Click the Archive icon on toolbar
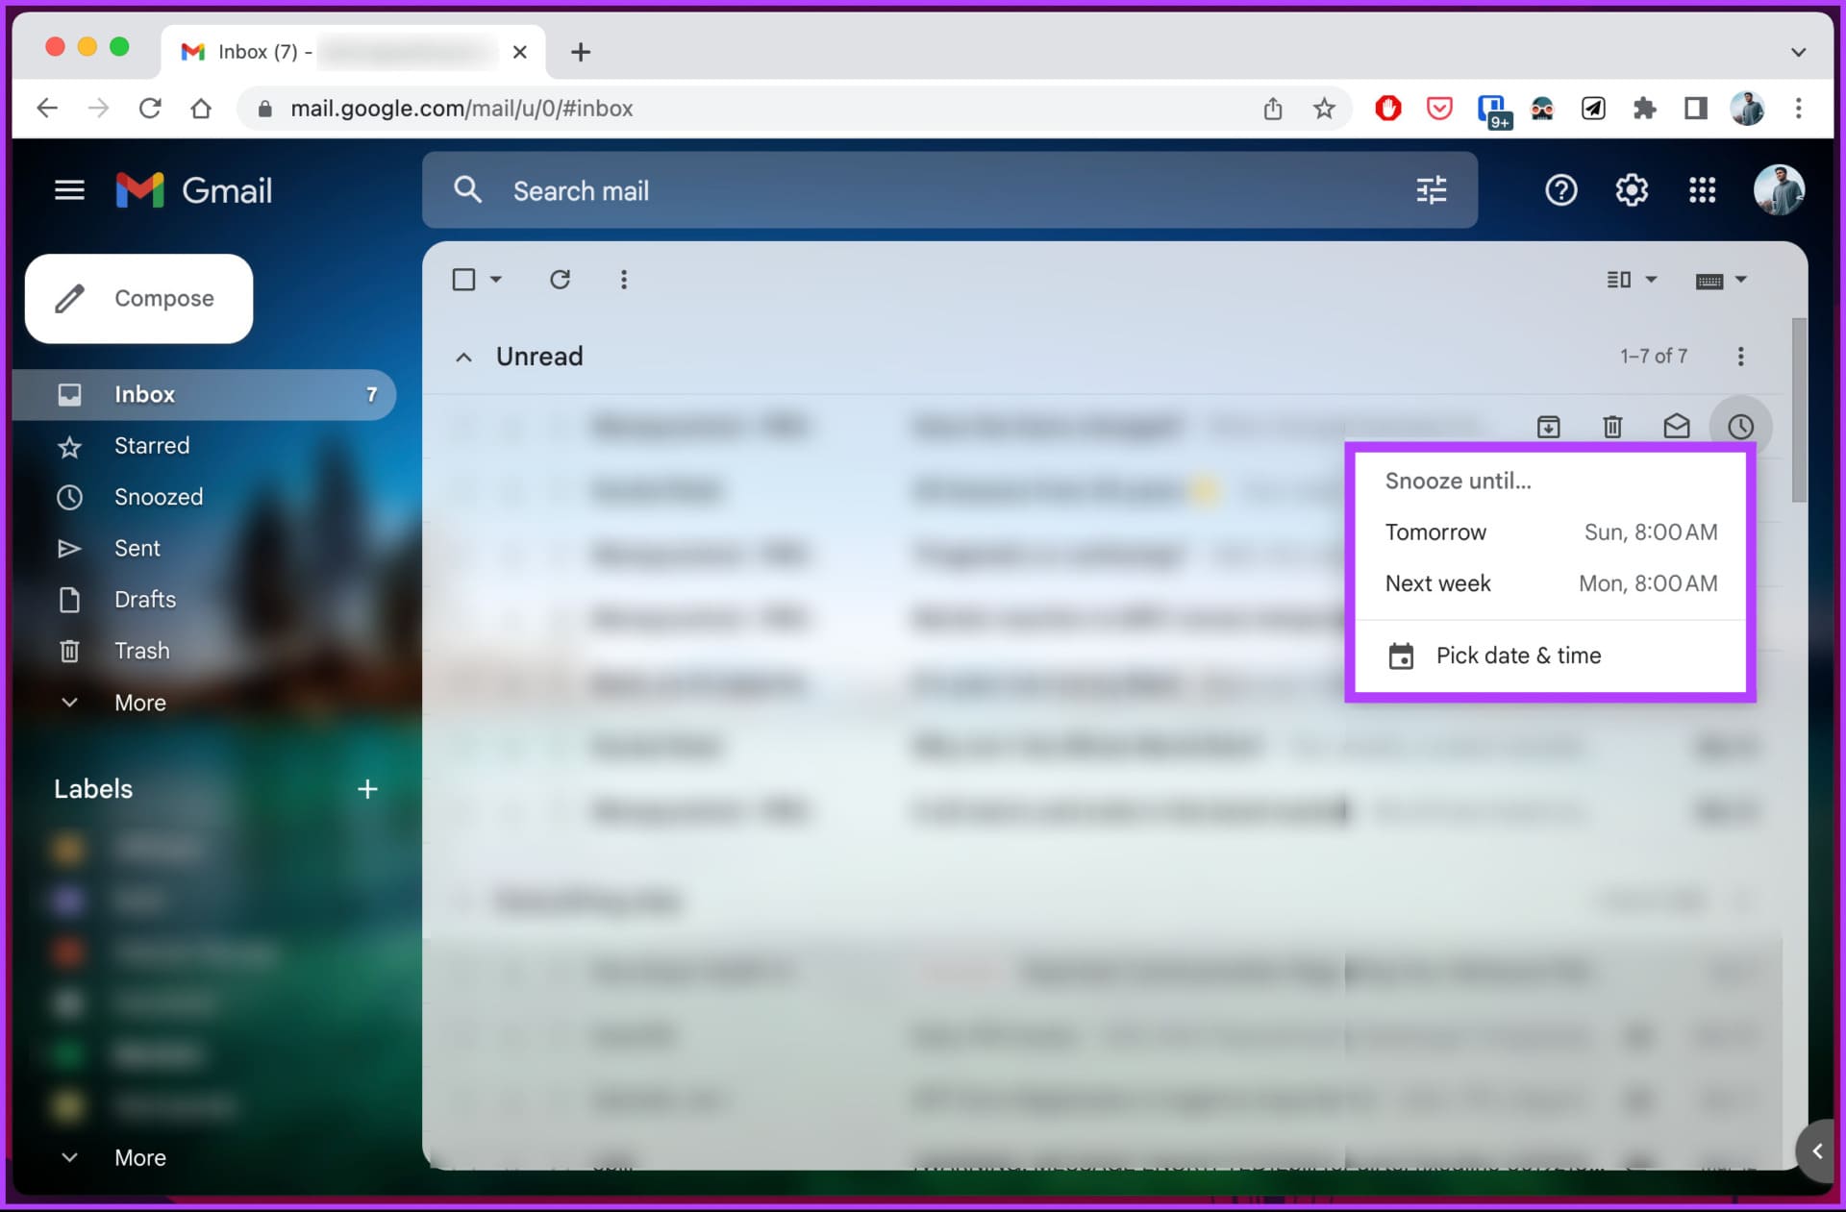 (x=1549, y=425)
